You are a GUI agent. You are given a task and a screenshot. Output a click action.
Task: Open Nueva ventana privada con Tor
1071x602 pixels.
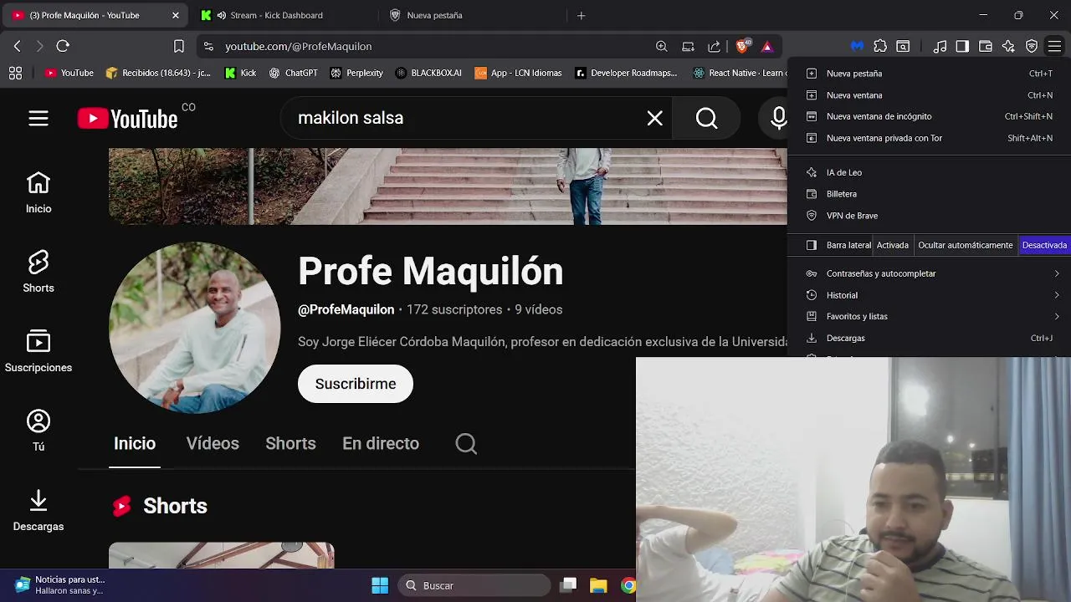(x=929, y=138)
